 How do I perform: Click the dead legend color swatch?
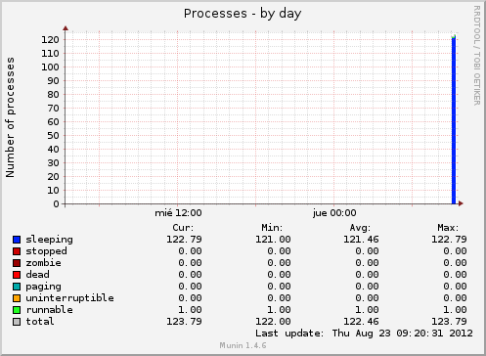(x=17, y=275)
